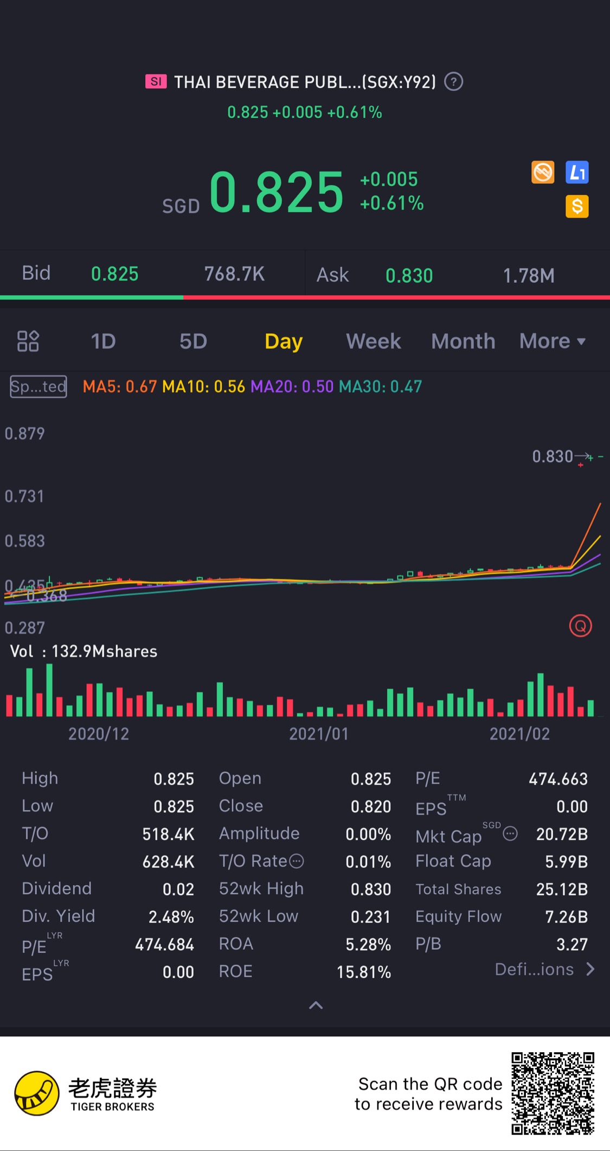Tap the P/B value 3.27

point(572,944)
